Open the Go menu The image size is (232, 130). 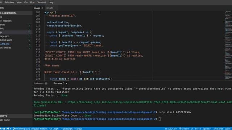(x=26, y=3)
